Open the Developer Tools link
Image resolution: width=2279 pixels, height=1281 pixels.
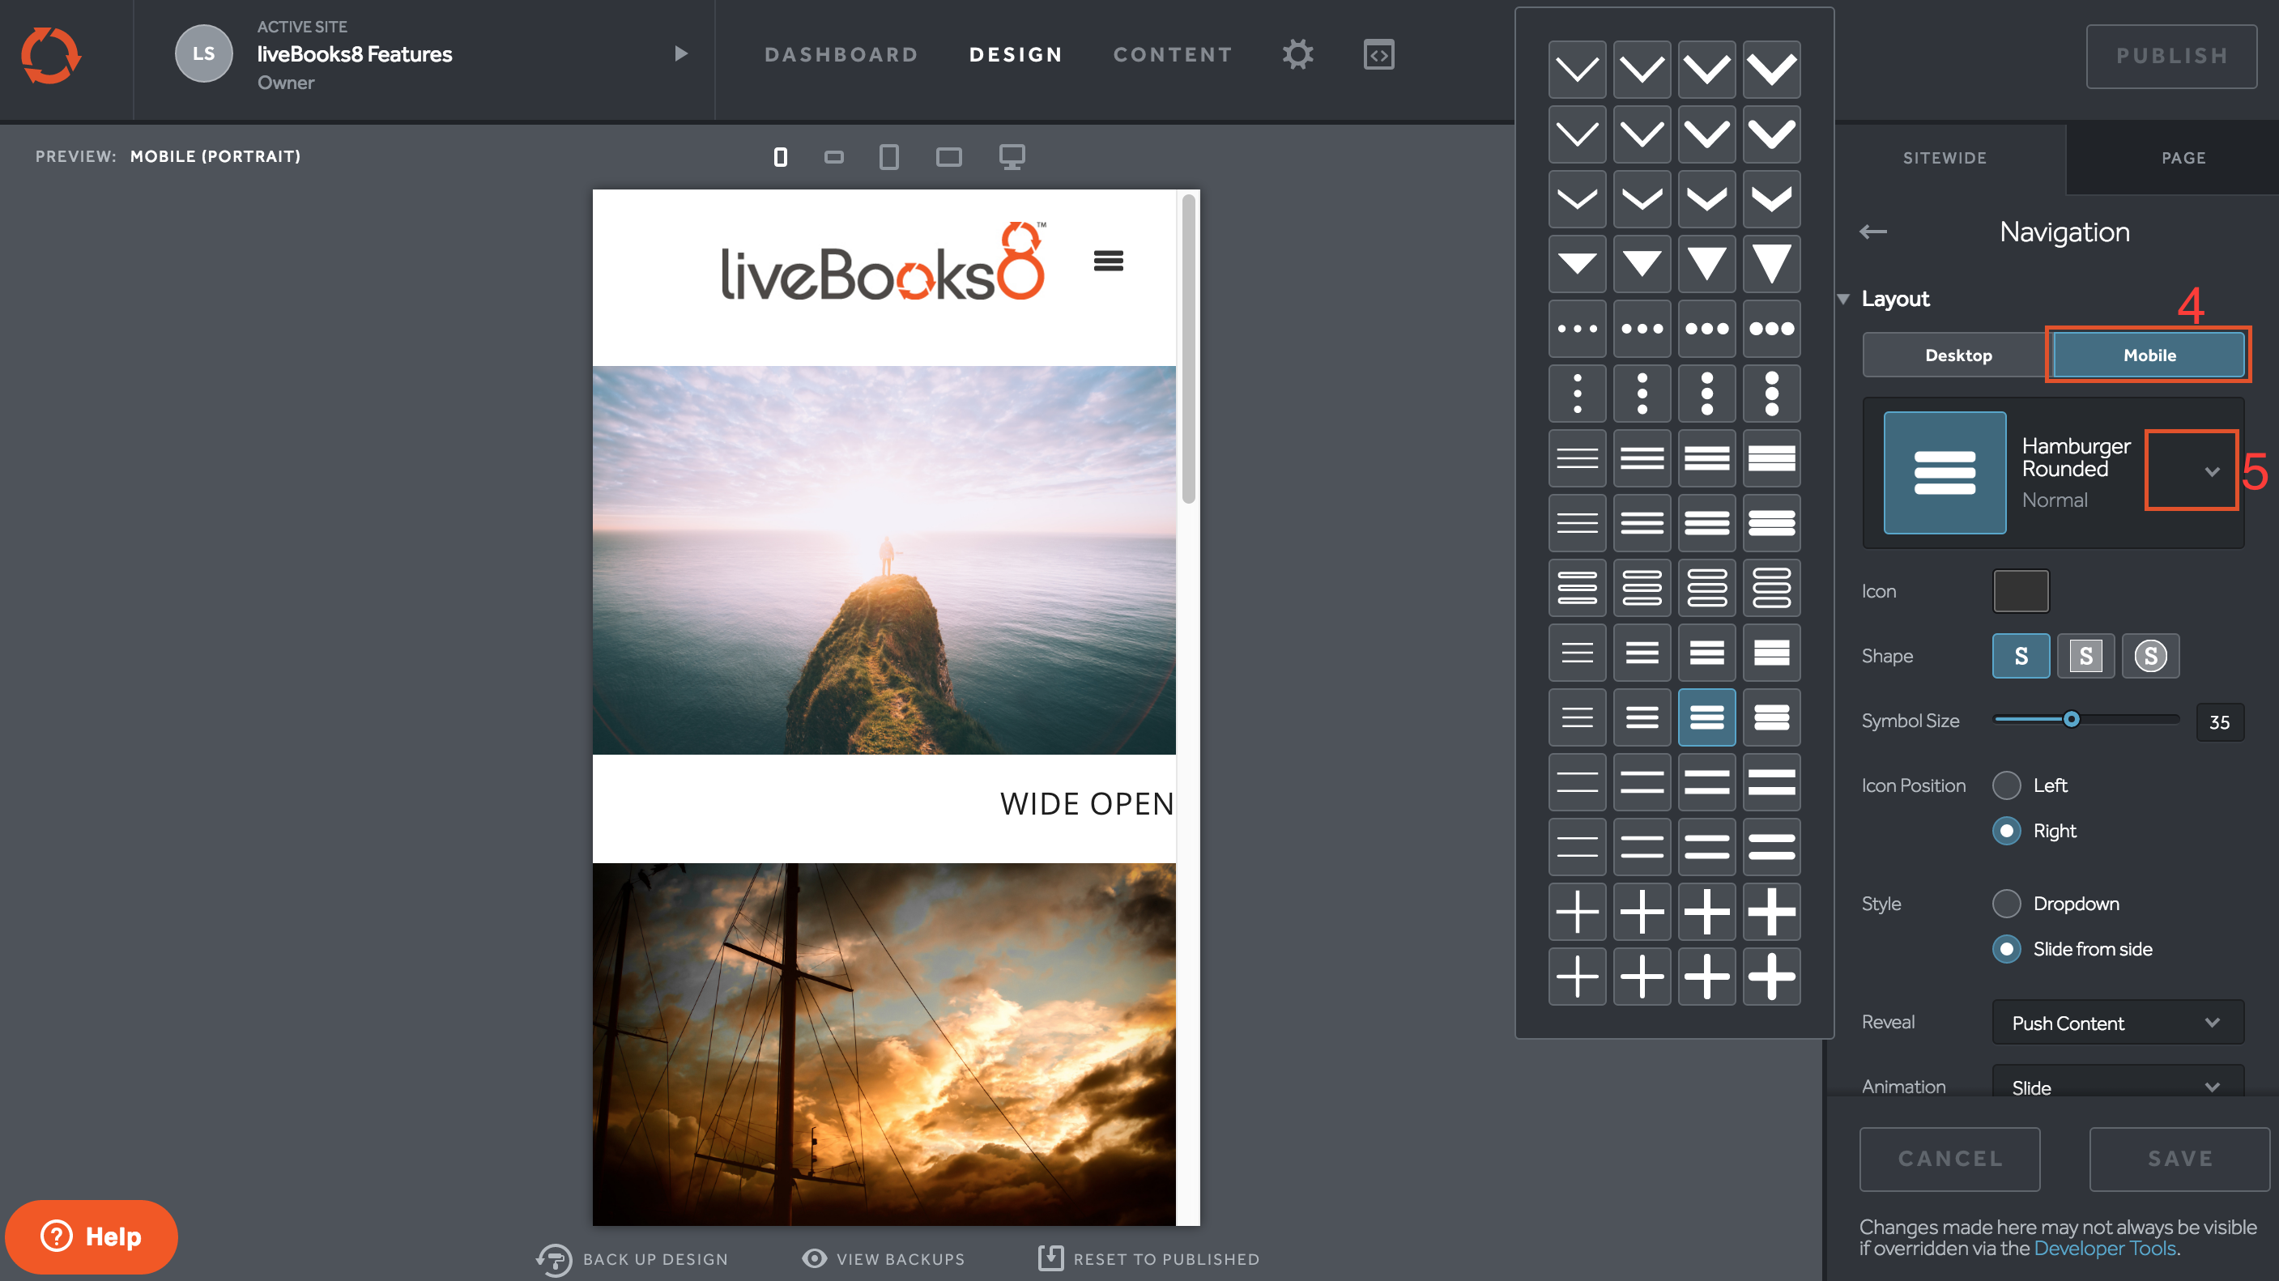tap(2104, 1249)
